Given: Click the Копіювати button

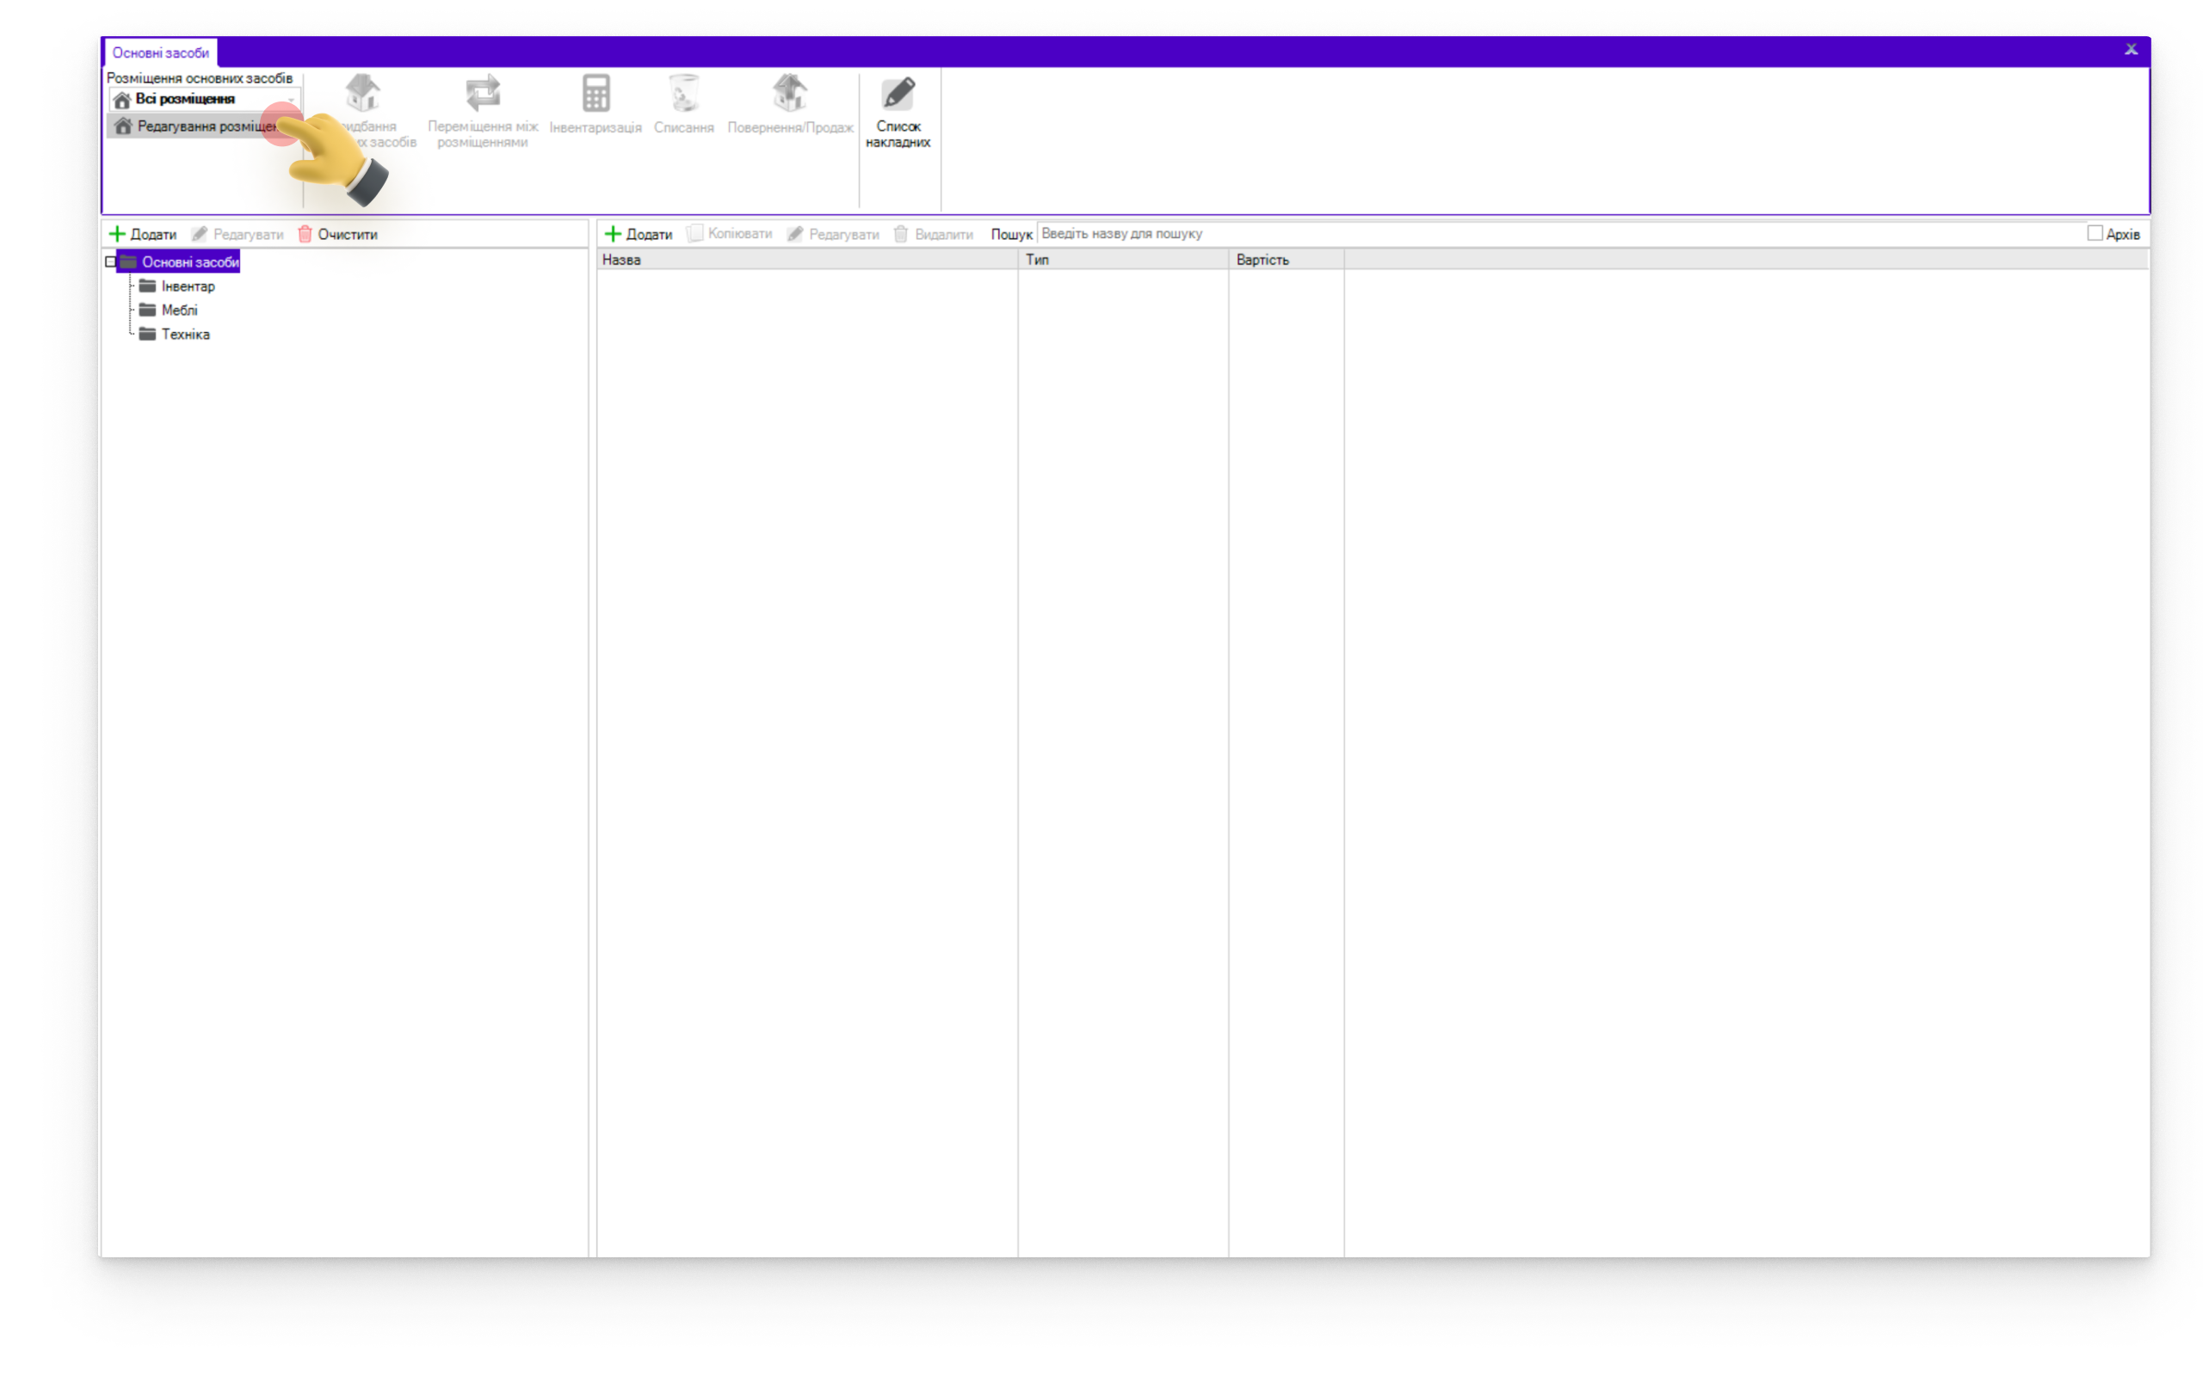Looking at the screenshot, I should pyautogui.click(x=730, y=234).
